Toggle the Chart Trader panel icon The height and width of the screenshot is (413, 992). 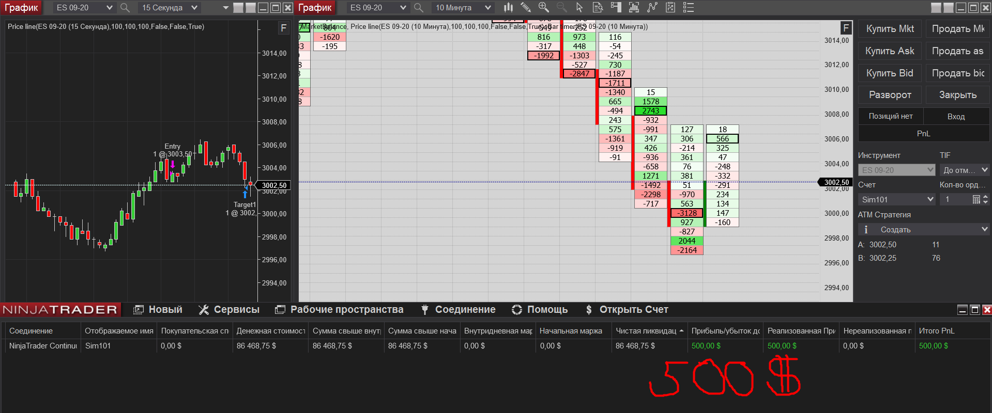616,7
